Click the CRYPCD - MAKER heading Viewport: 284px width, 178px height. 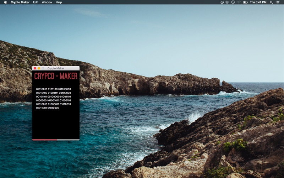(56, 76)
